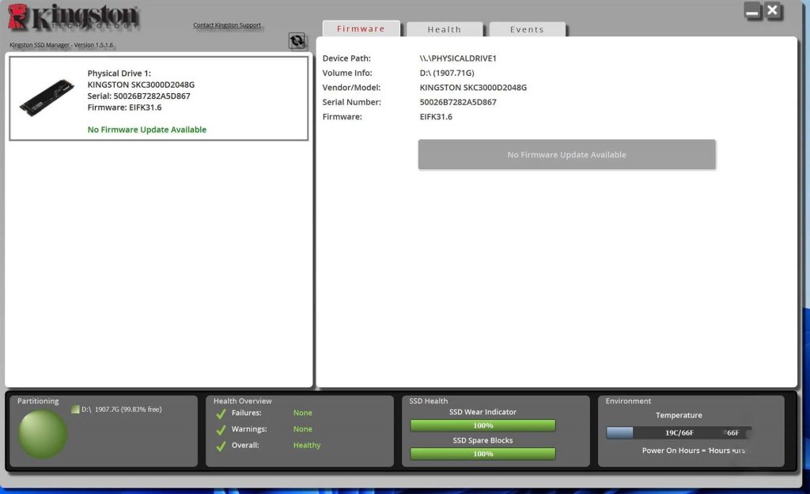Viewport: 810px width, 494px height.
Task: Click the D:\ partition legend square
Action: [75, 409]
